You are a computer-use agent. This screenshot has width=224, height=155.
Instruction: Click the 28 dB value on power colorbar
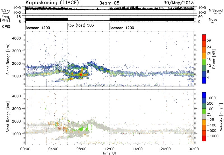[209, 41]
